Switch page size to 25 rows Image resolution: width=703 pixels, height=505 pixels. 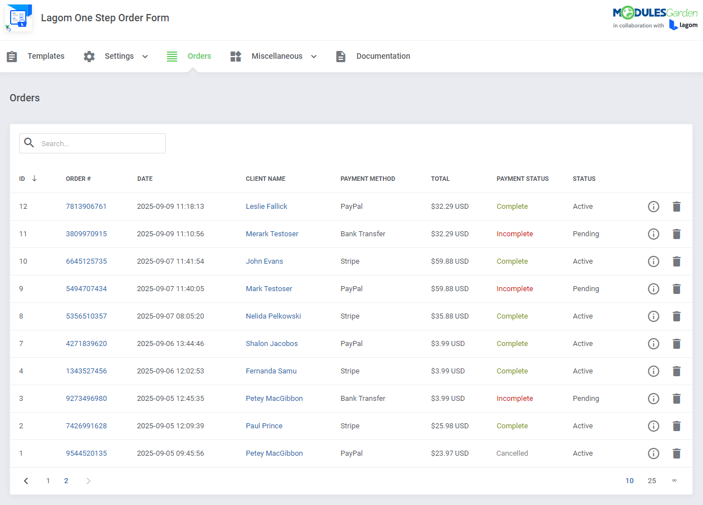pyautogui.click(x=652, y=480)
